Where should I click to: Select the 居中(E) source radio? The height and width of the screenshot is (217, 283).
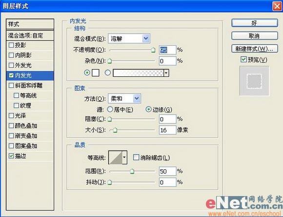[x=110, y=109]
